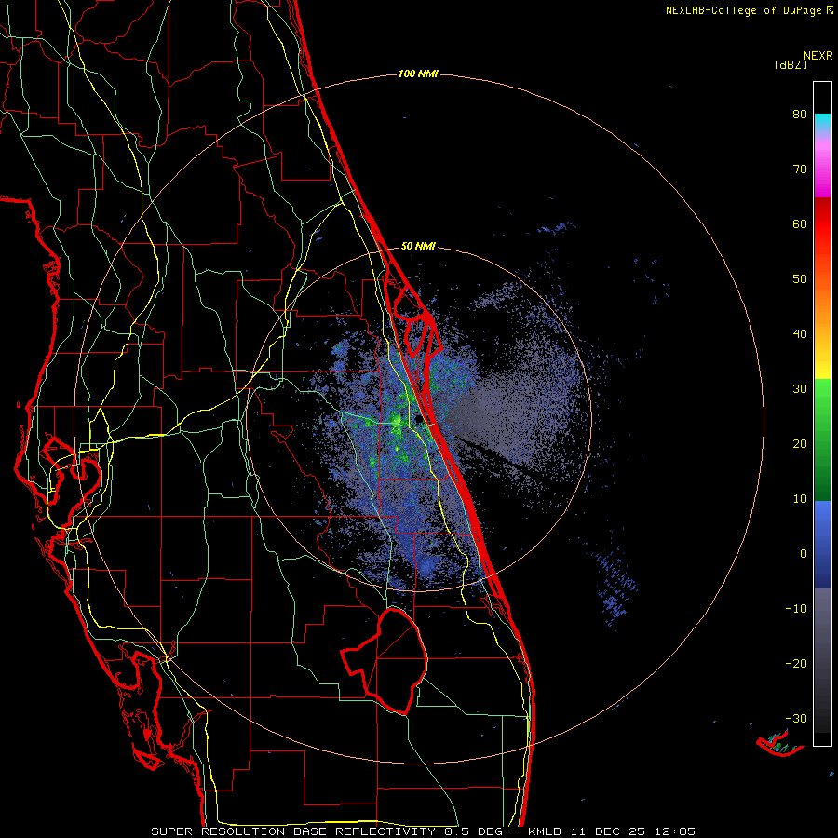838x838 pixels.
Task: Click the 0 value on dBZ scale
Action: pyautogui.click(x=804, y=554)
